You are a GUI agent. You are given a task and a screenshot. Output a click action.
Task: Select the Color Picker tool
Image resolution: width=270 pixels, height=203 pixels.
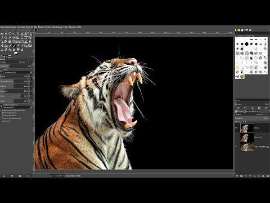coord(2,38)
